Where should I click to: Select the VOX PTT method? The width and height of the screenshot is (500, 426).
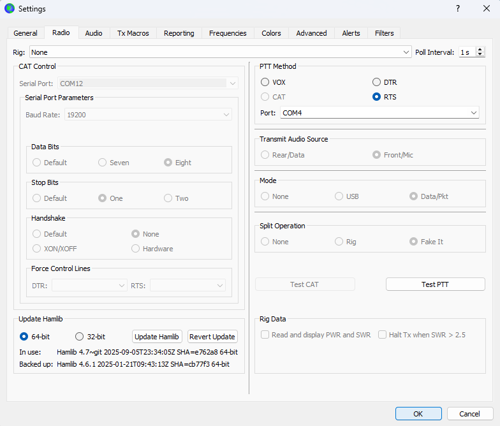point(265,82)
